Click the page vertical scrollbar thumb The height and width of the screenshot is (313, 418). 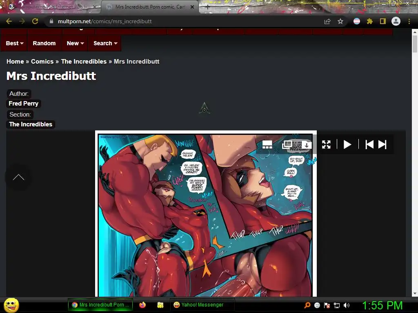(415, 44)
